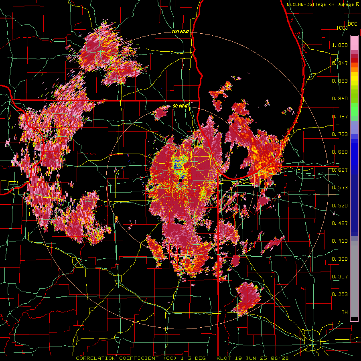Pick the bright green segment of the color bar
361x361 pixels.
(x=354, y=110)
